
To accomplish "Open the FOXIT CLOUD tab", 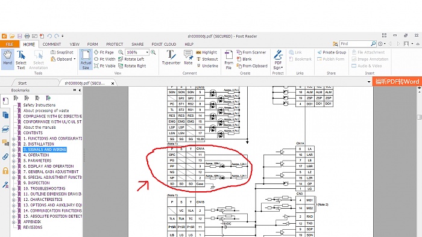I will click(x=164, y=45).
